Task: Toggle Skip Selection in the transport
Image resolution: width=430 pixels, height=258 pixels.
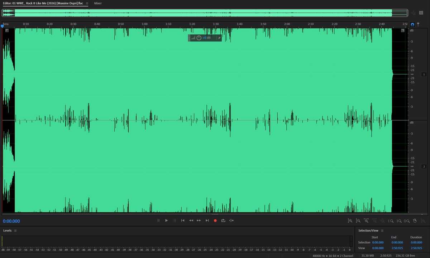Action: [231, 220]
